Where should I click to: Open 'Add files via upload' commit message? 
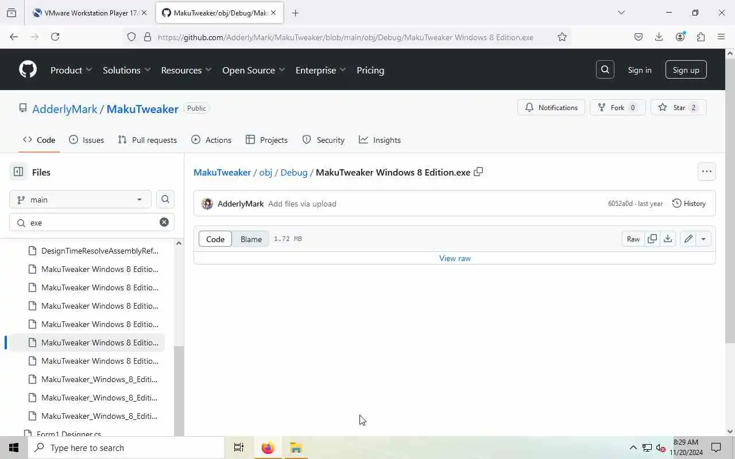pos(302,204)
